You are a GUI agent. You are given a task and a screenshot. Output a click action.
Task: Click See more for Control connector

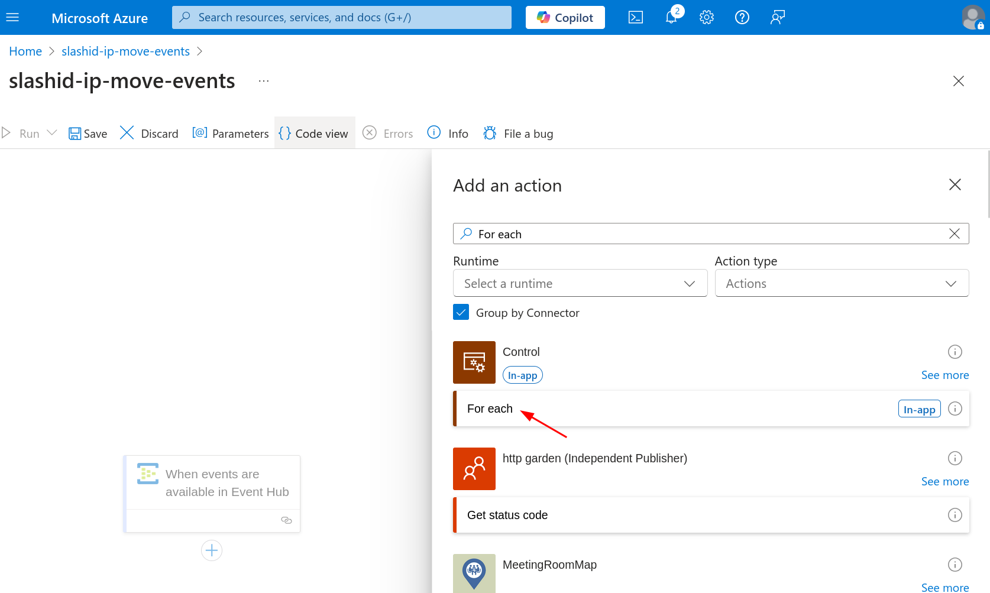tap(944, 375)
